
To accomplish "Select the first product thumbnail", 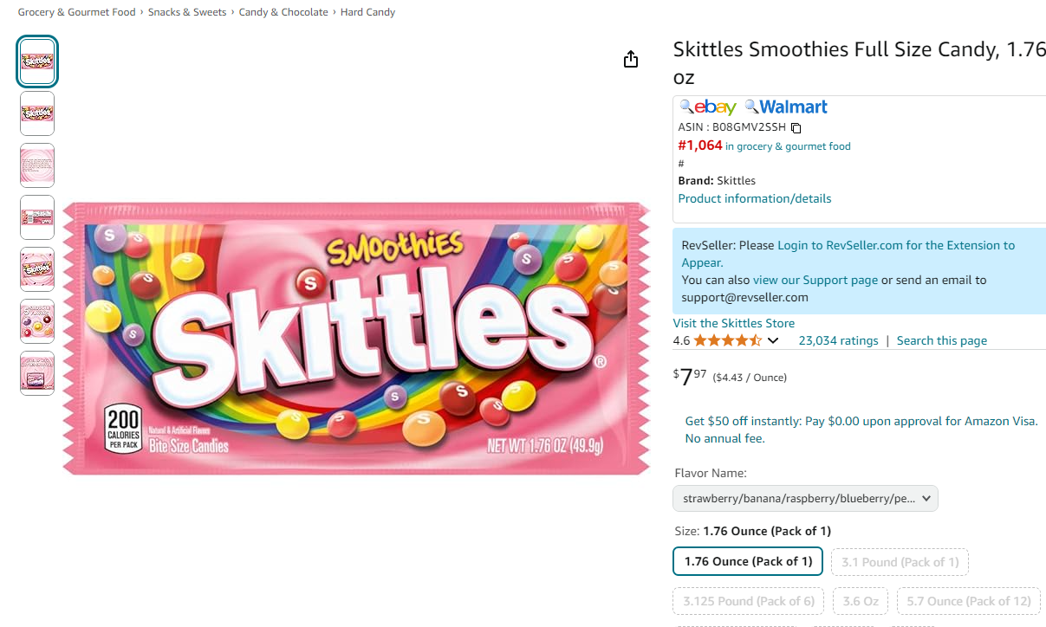I will pyautogui.click(x=37, y=61).
